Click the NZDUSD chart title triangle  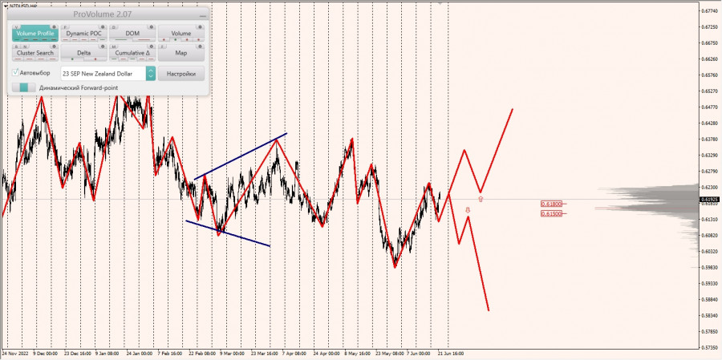6,6
